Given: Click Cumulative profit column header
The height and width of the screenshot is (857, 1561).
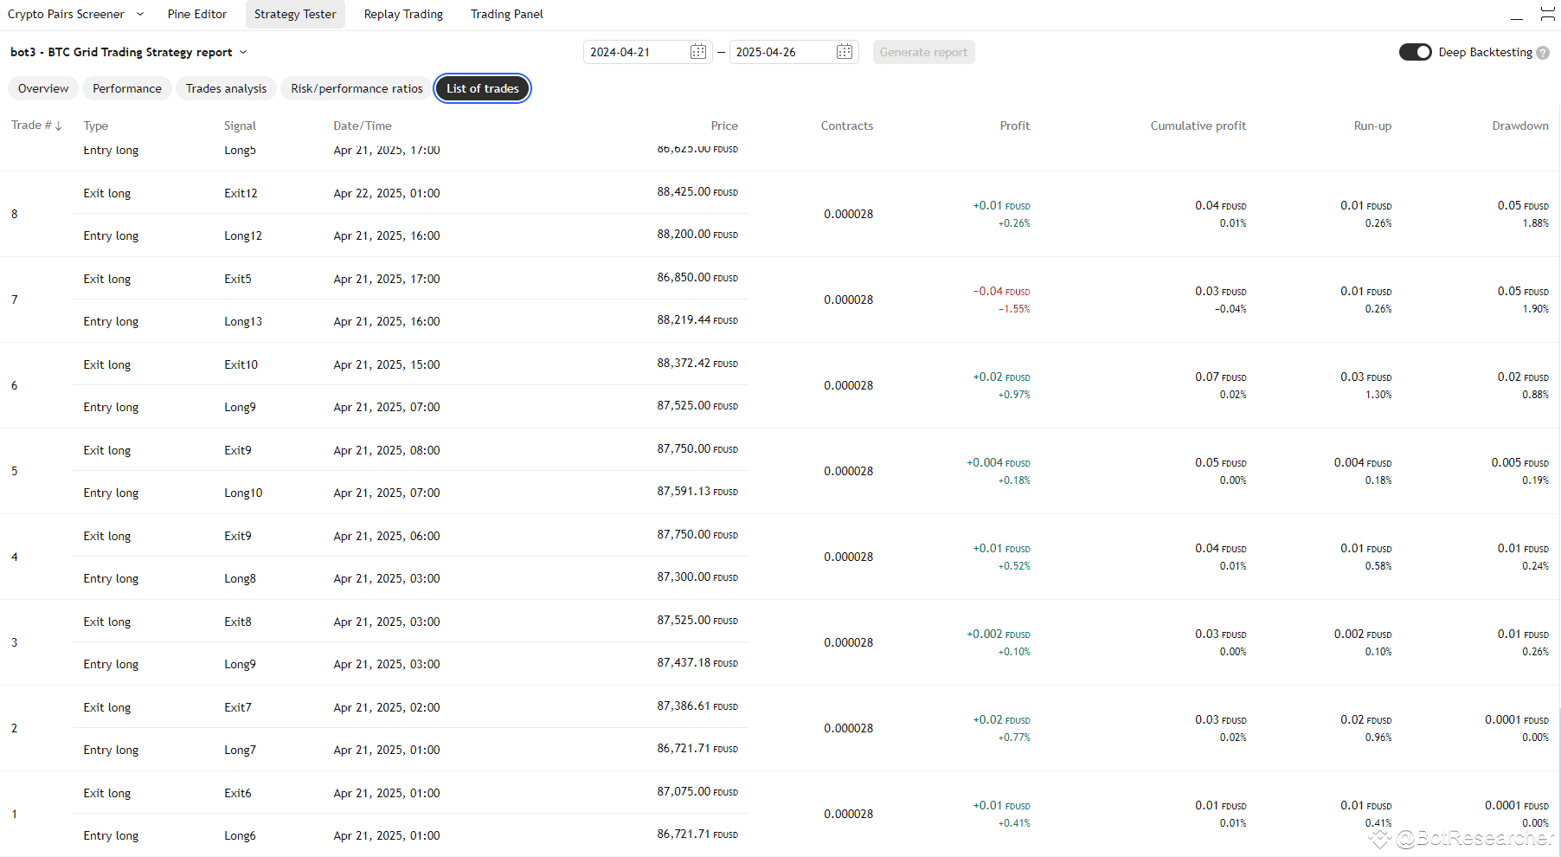Looking at the screenshot, I should 1198,126.
